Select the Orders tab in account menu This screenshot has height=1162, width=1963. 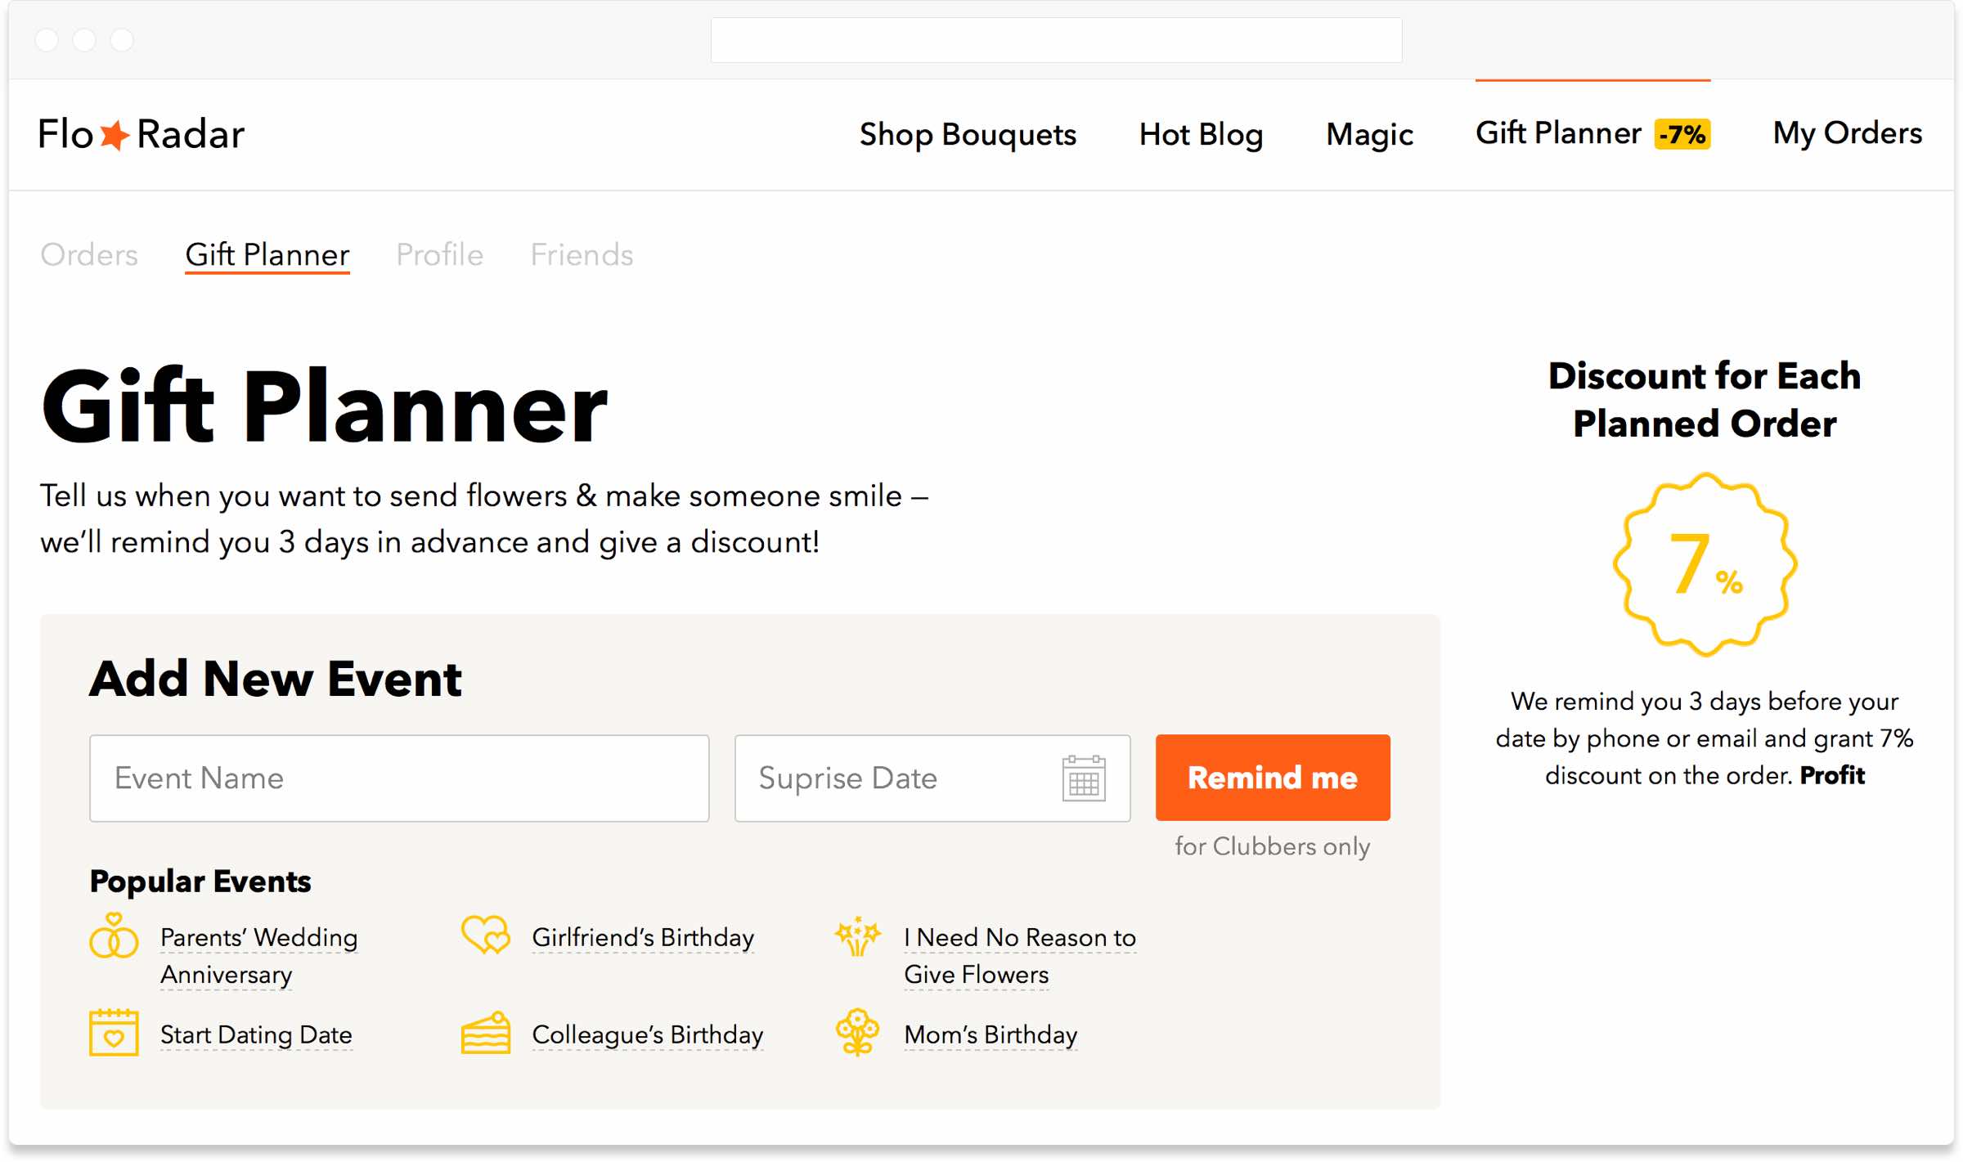click(x=88, y=253)
